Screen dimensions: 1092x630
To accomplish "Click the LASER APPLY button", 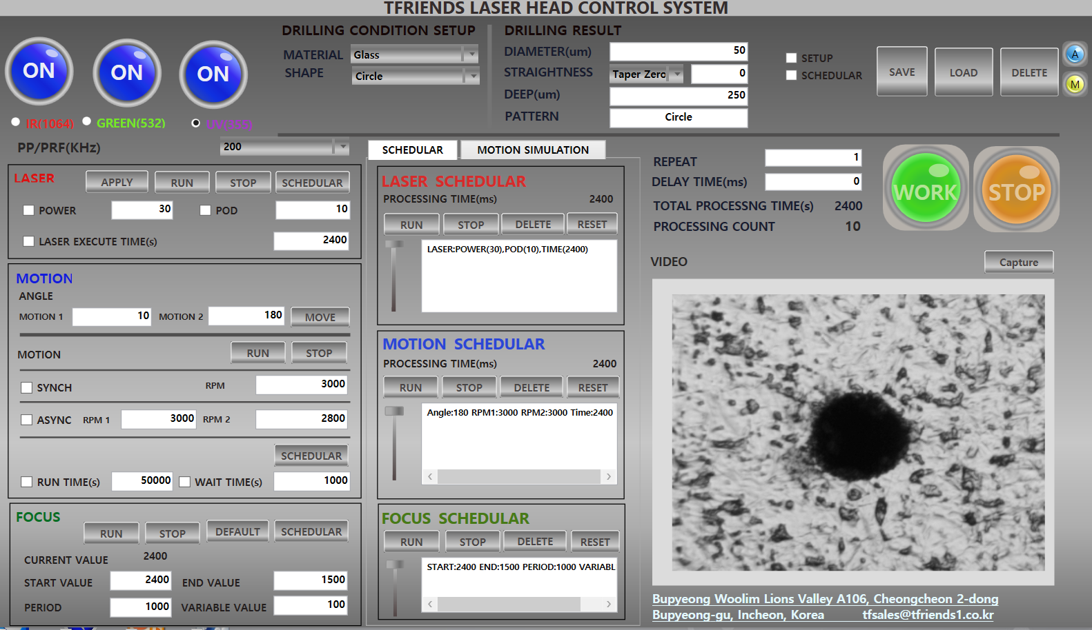I will (x=117, y=182).
